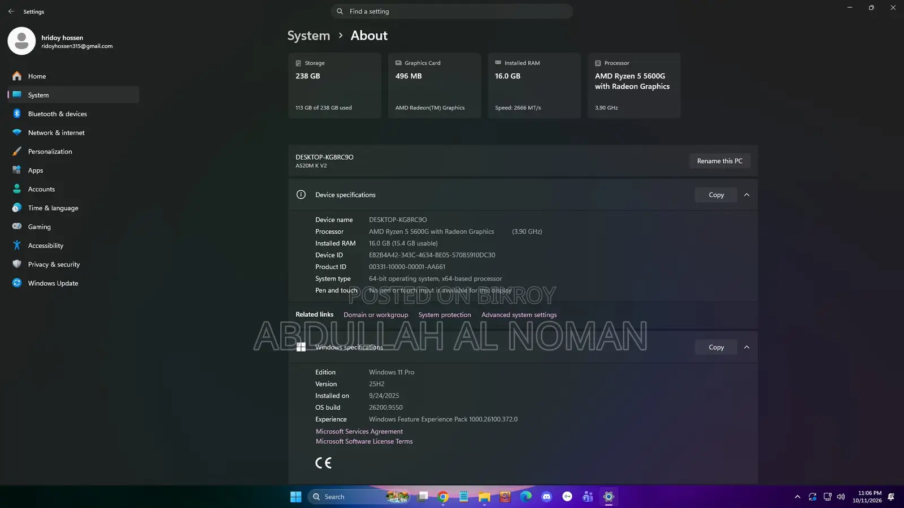Click the Settings gear taskbar icon
The image size is (904, 508).
point(609,497)
